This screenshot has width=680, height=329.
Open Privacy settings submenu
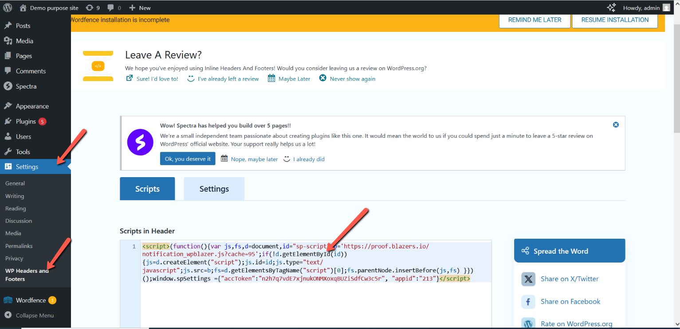tap(14, 259)
